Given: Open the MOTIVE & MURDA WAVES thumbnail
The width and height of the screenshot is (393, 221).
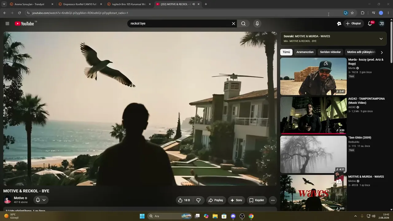Looking at the screenshot, I should pos(313,193).
